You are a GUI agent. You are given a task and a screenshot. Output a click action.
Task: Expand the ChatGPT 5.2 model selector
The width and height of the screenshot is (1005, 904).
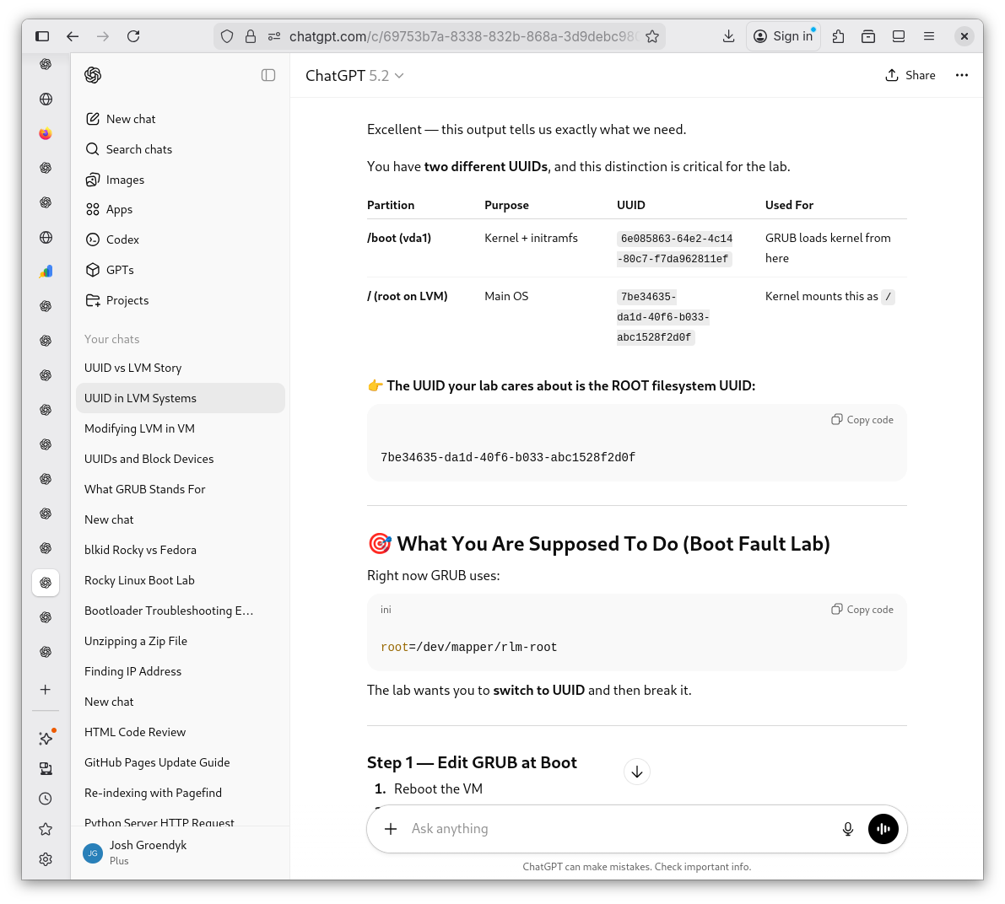click(x=354, y=76)
